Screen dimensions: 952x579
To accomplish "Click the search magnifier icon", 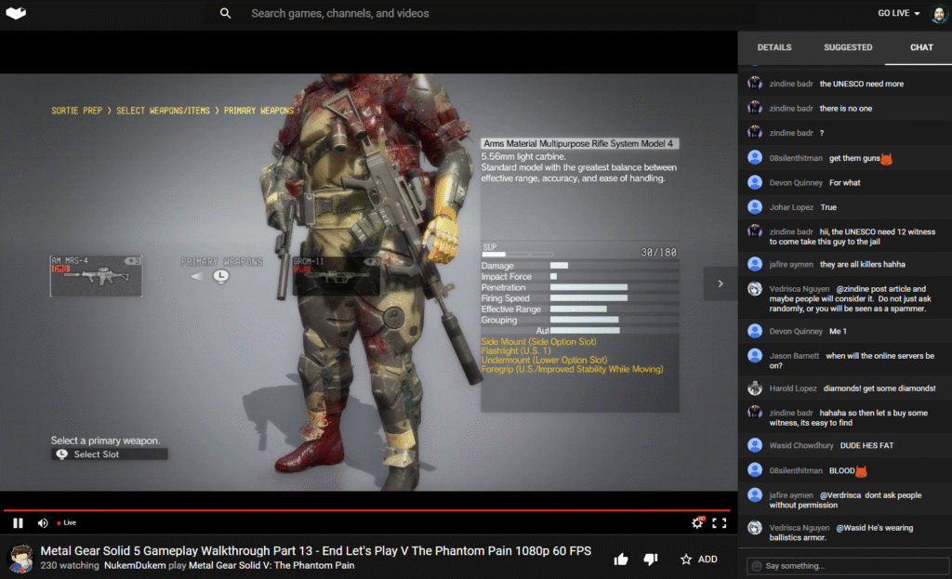I will pos(225,13).
